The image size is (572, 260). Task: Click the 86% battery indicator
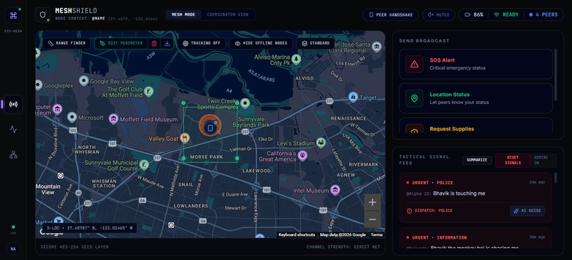click(473, 15)
